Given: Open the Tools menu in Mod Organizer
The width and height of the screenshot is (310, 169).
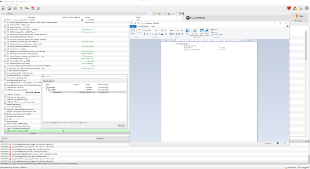Looking at the screenshot, I should tap(12, 4).
